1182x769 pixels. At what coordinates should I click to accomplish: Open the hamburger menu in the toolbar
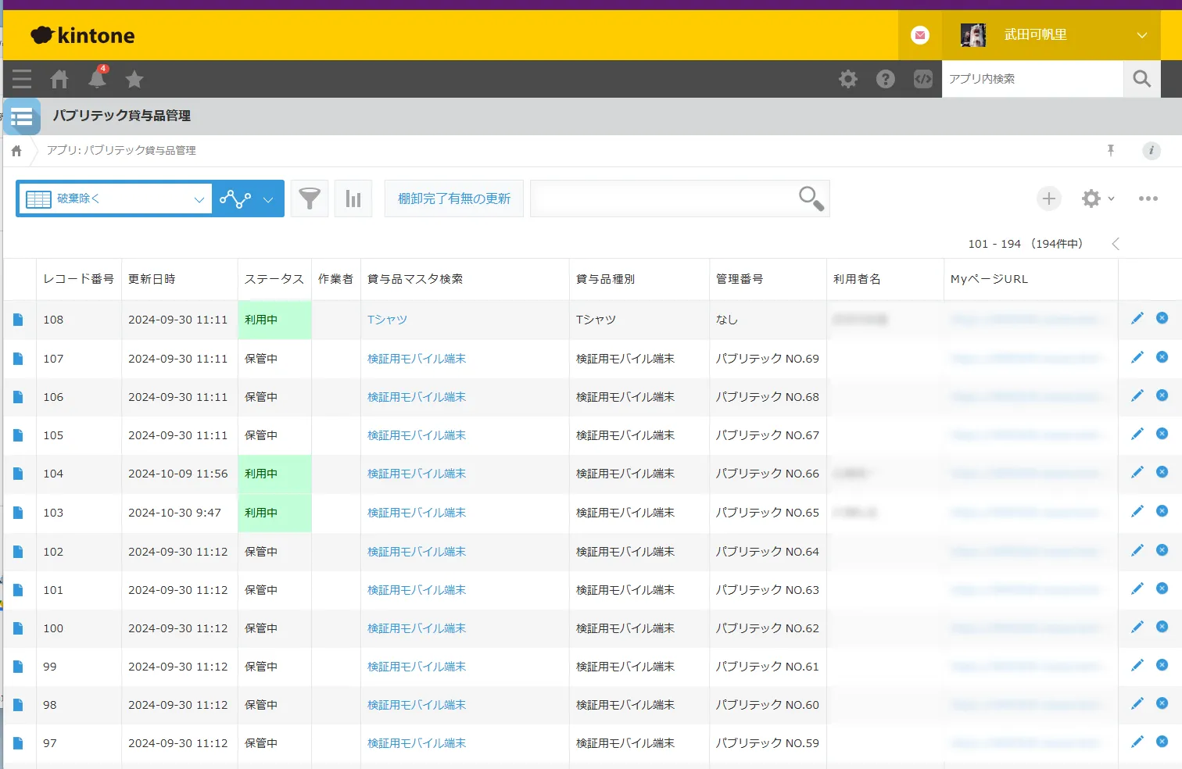[x=22, y=79]
